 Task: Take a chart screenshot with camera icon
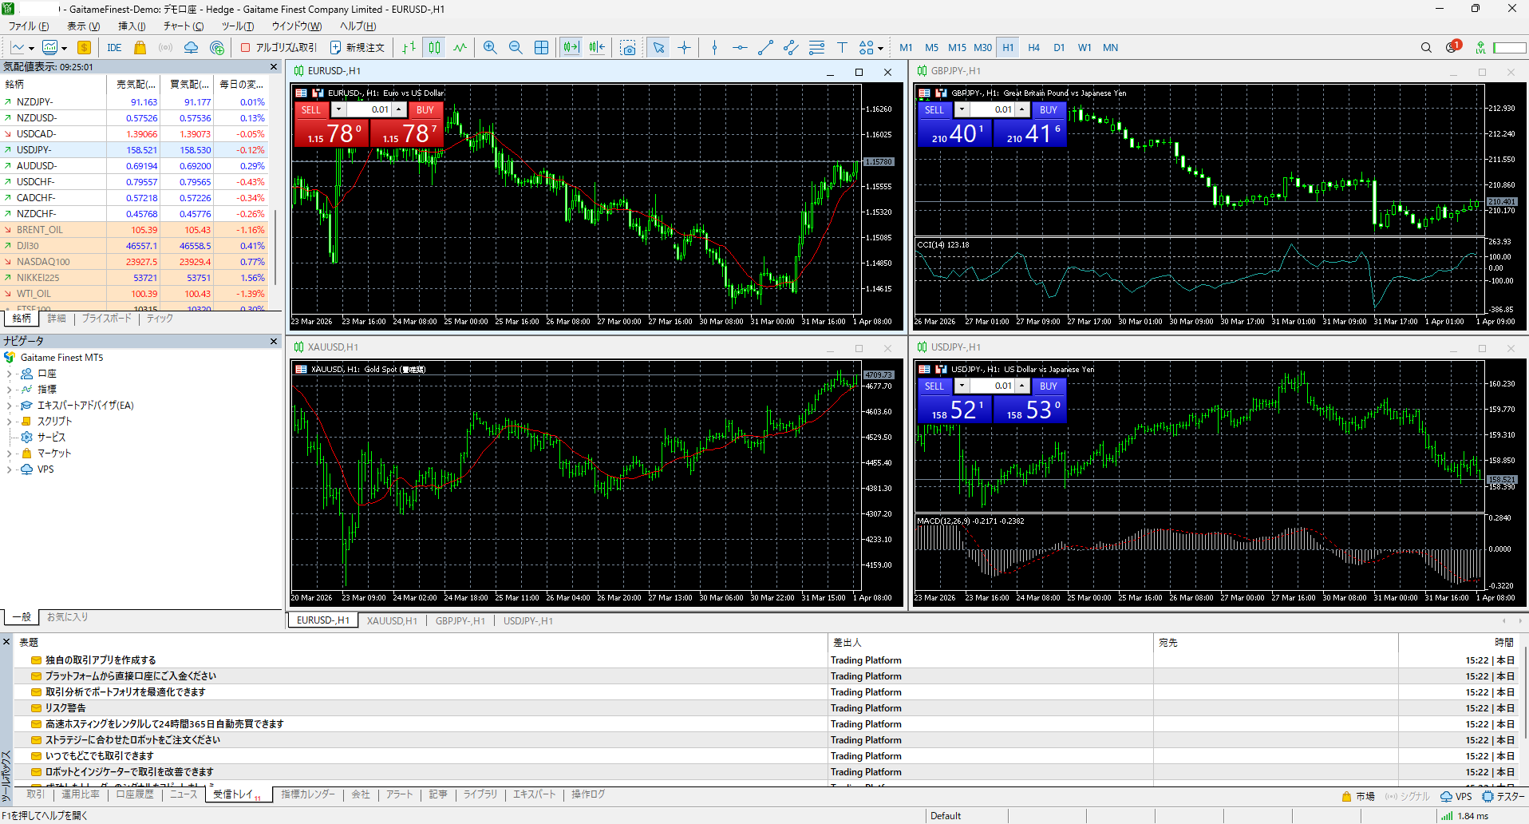(x=628, y=48)
